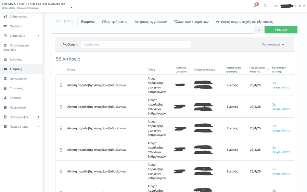The image size is (307, 192).
Task: Open notifications bell with red badge
Action: coord(255,6)
